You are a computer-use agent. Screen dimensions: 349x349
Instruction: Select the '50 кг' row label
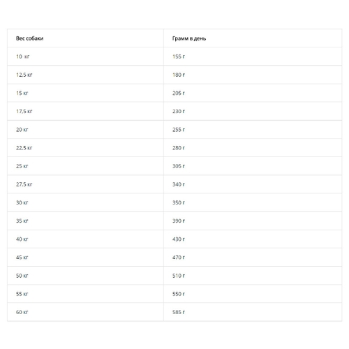(22, 276)
